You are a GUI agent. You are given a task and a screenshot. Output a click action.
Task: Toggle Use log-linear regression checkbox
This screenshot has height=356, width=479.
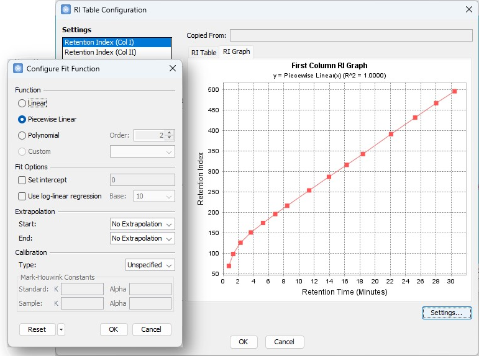tap(22, 196)
